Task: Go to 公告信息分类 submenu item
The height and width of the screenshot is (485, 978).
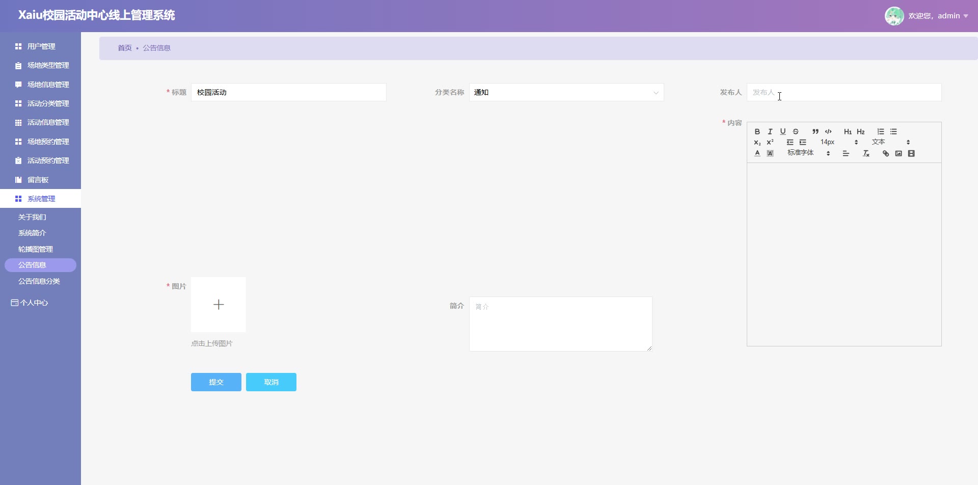Action: 40,281
